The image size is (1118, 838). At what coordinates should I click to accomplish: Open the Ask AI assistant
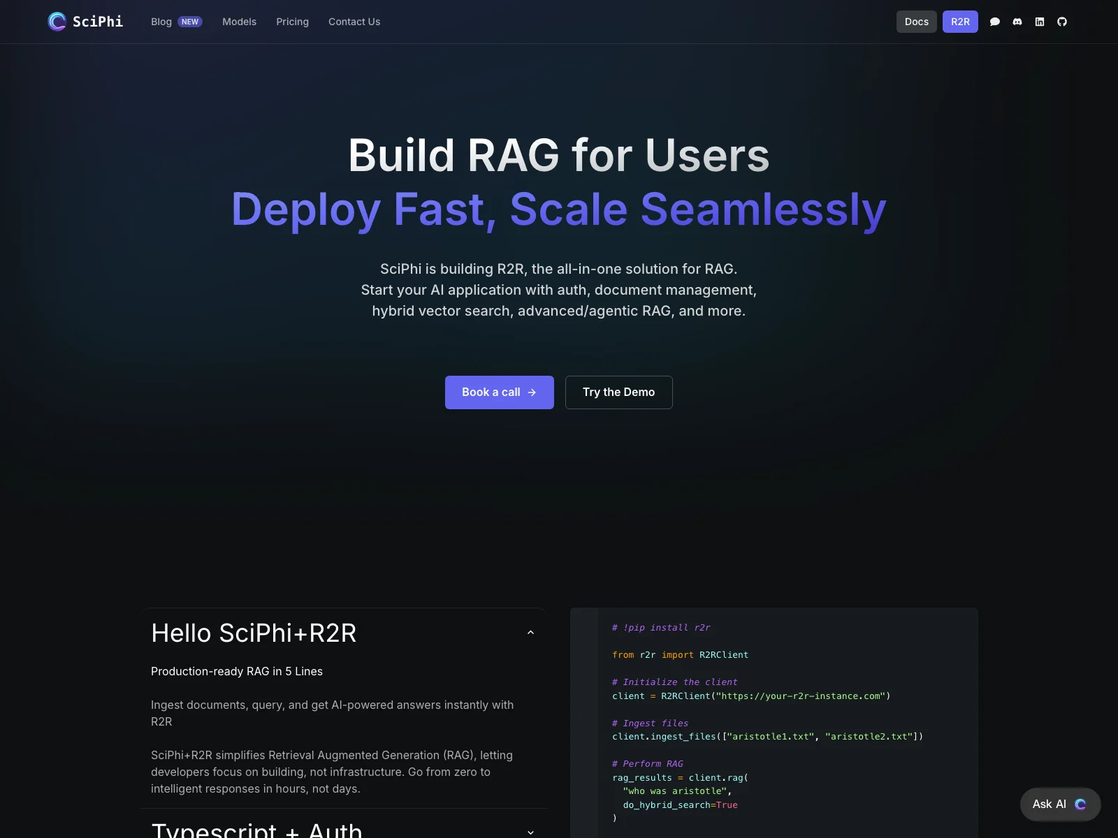[x=1060, y=804]
